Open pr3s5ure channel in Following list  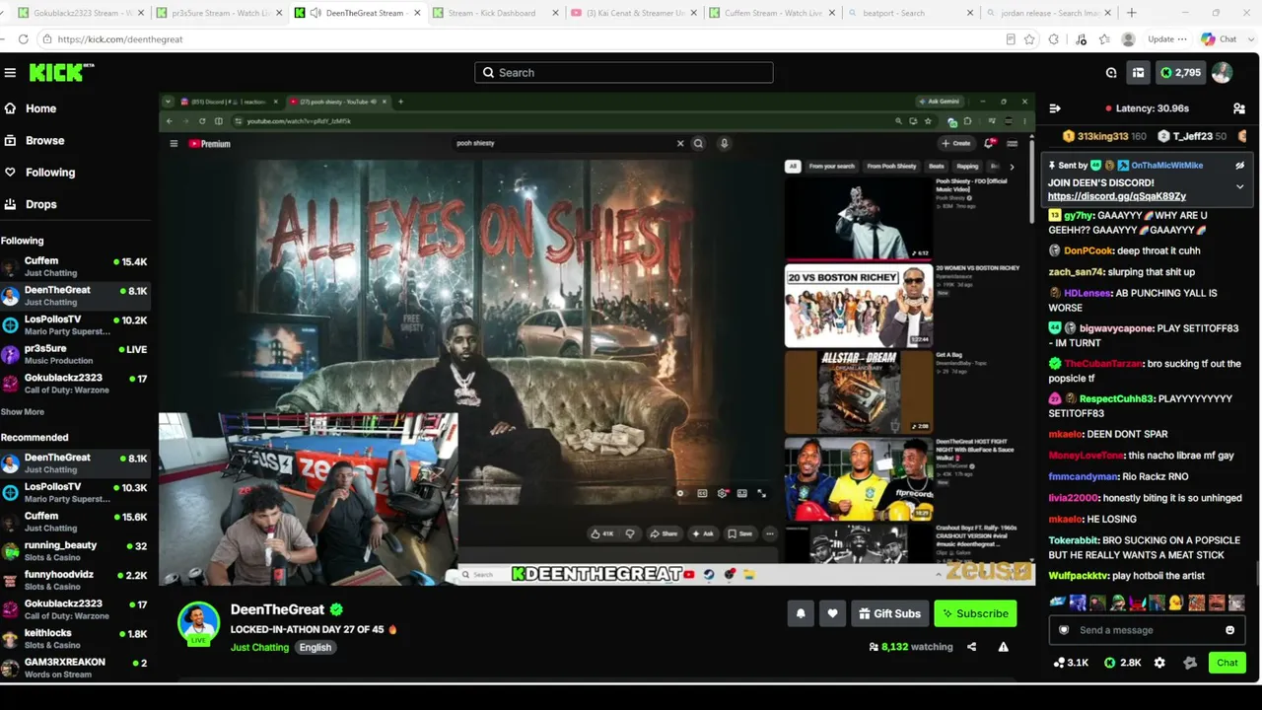click(76, 354)
